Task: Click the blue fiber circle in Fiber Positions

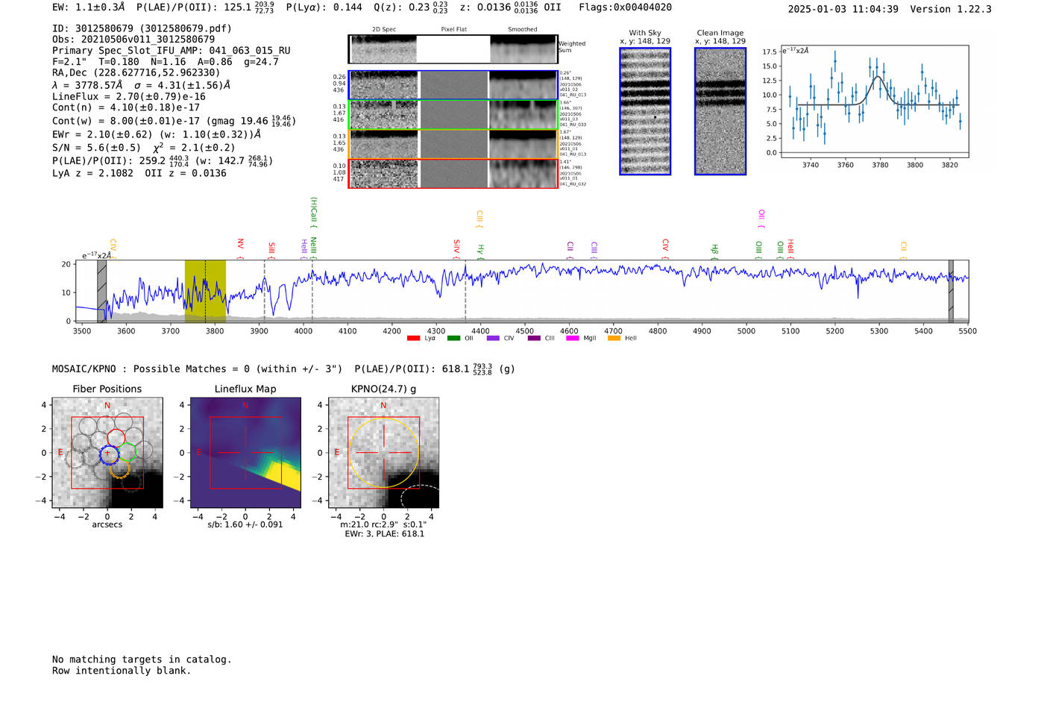Action: pyautogui.click(x=109, y=454)
